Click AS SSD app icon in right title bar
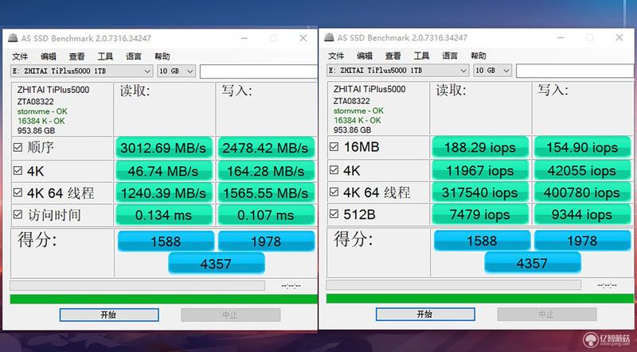637x352 pixels. (329, 37)
